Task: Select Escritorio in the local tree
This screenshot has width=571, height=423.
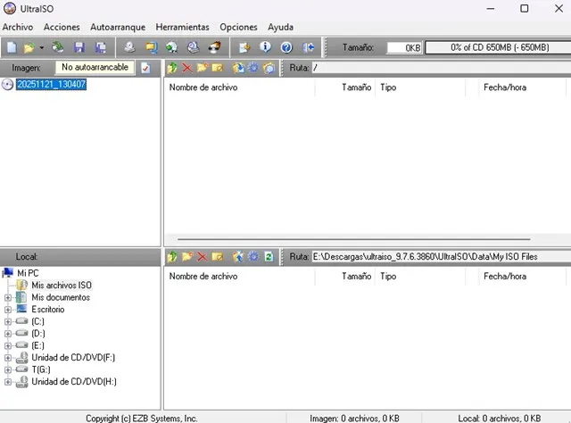Action: point(47,310)
